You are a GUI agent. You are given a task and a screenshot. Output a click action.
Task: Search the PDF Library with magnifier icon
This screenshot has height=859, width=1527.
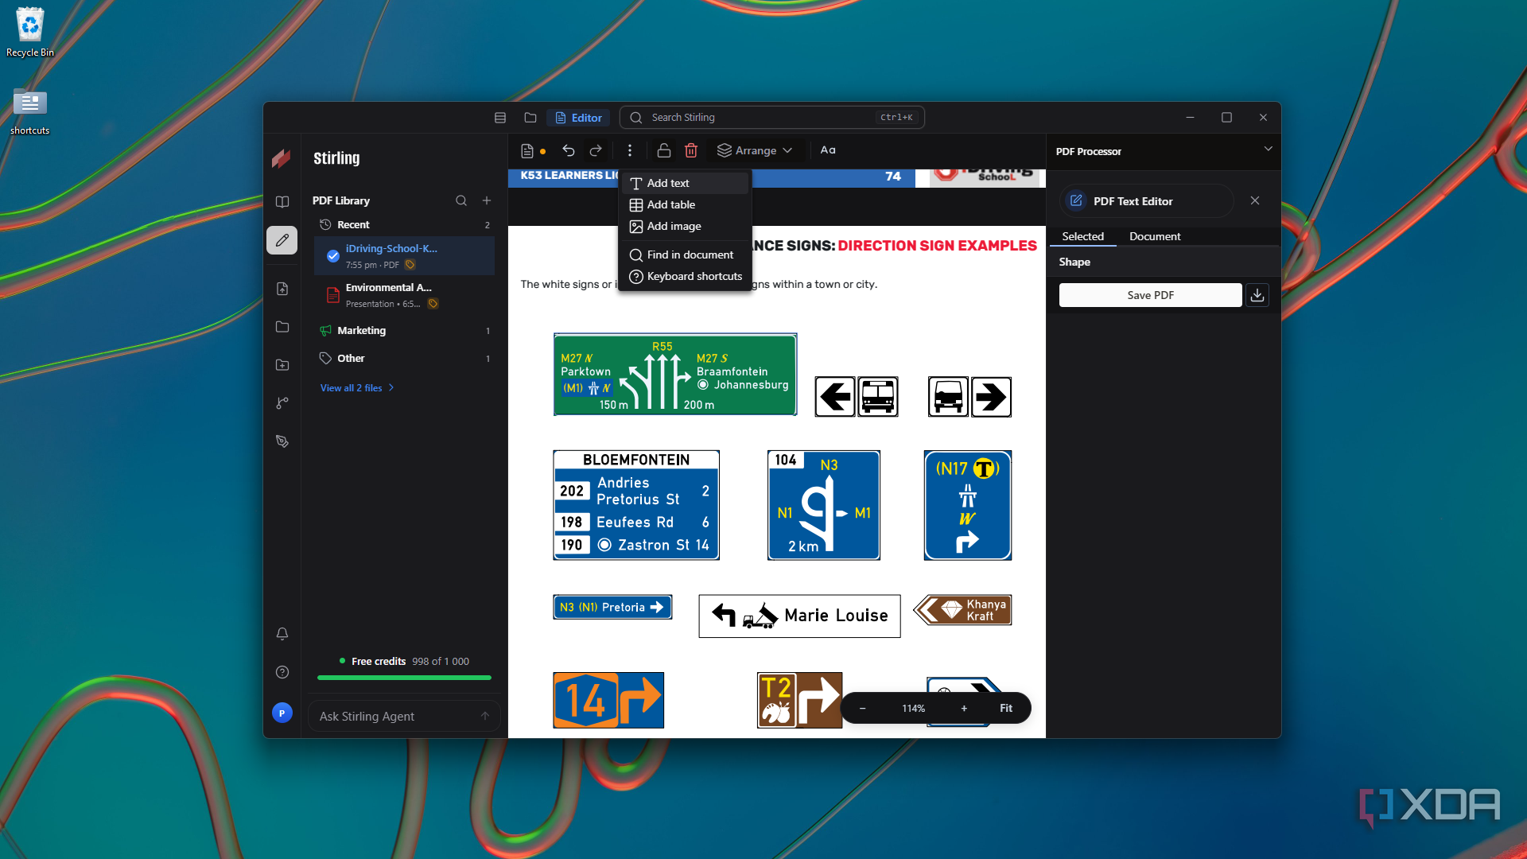[461, 200]
